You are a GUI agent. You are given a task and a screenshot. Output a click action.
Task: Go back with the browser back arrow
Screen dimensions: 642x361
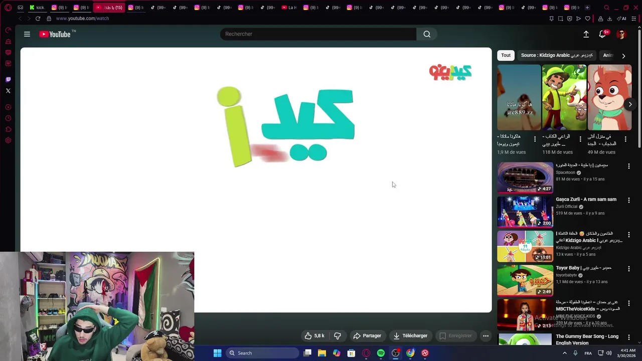20,19
